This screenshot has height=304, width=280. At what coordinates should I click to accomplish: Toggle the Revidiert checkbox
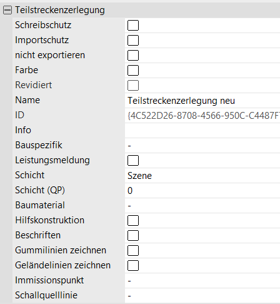pos(133,85)
